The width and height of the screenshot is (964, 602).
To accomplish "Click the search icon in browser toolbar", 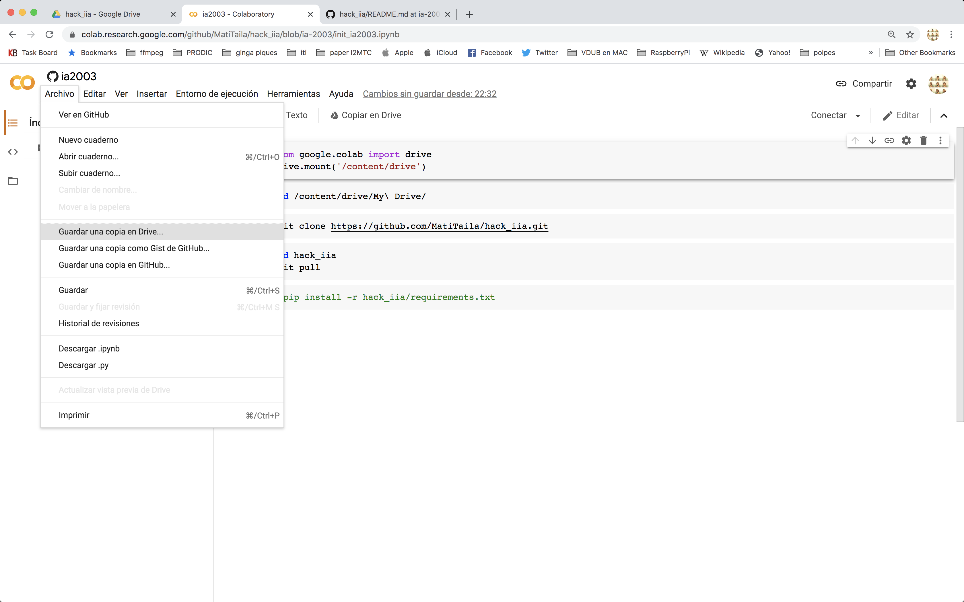I will [891, 34].
